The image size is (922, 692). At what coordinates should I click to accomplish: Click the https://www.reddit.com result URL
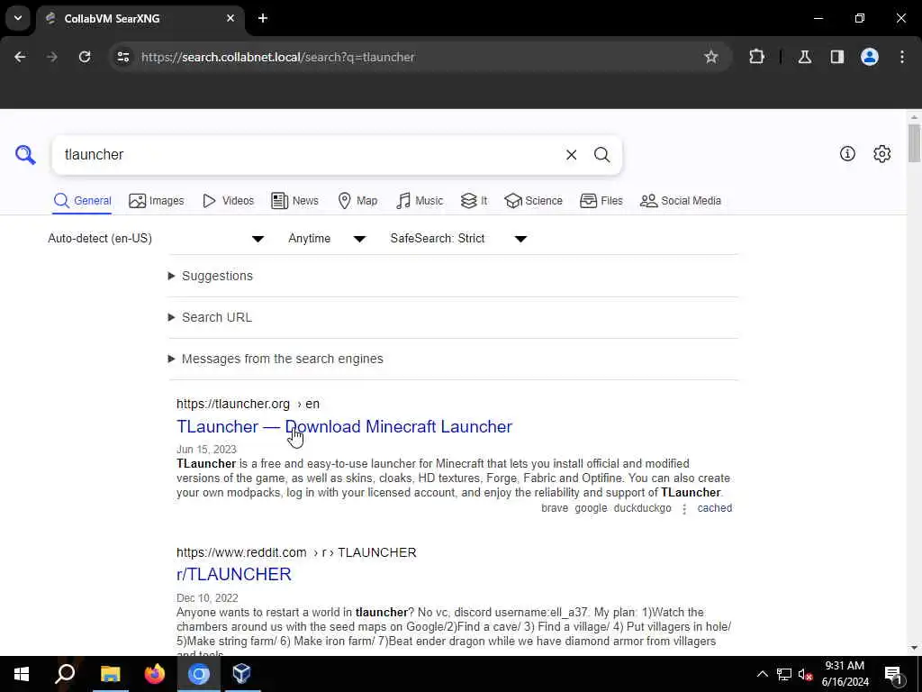[x=296, y=552]
